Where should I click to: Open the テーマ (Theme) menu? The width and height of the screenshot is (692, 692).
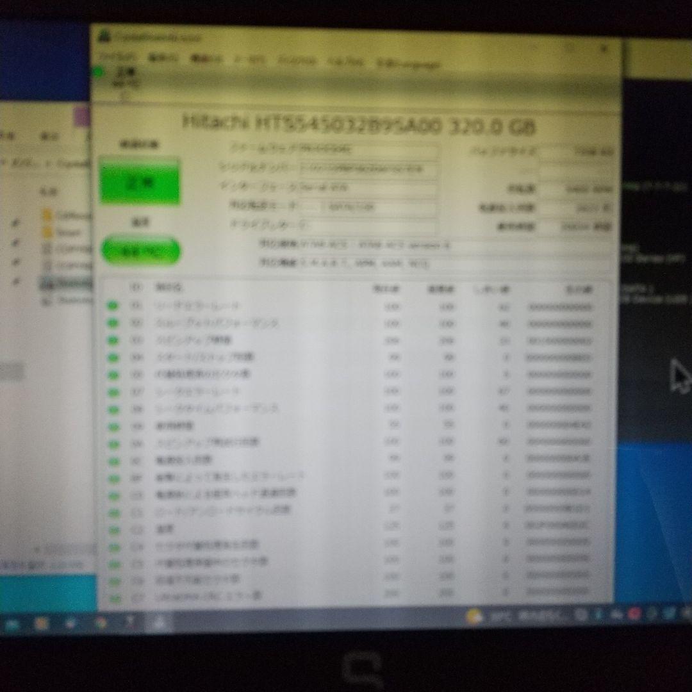coord(250,59)
